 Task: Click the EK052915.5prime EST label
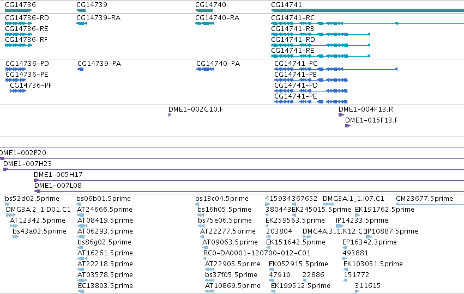(x=298, y=264)
